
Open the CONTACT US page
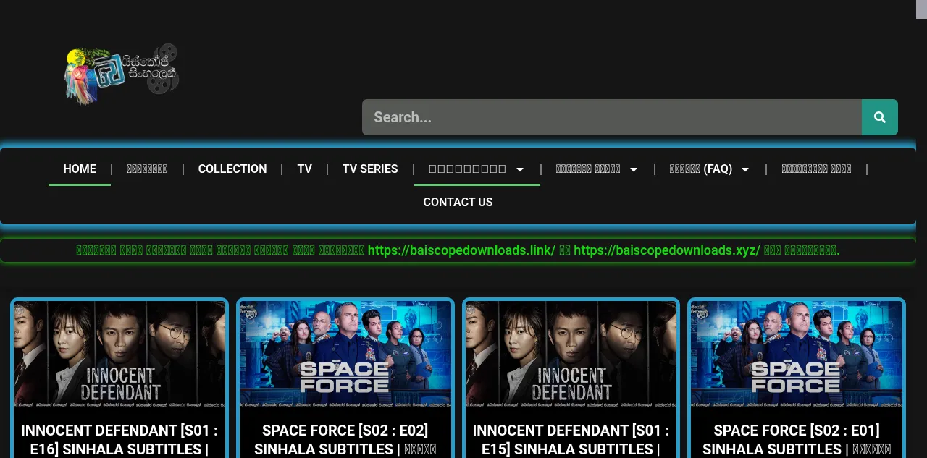[x=458, y=202]
